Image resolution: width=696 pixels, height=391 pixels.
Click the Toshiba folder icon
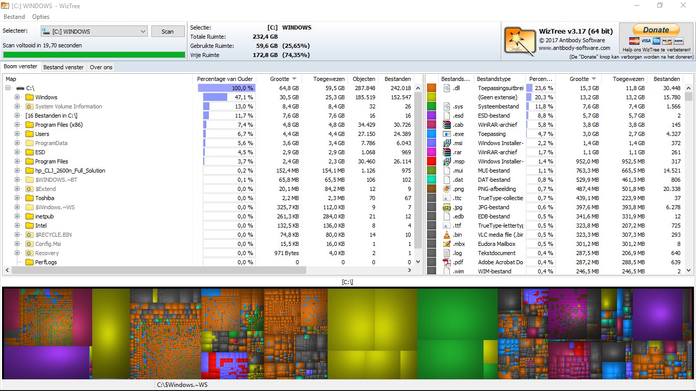[x=30, y=198]
